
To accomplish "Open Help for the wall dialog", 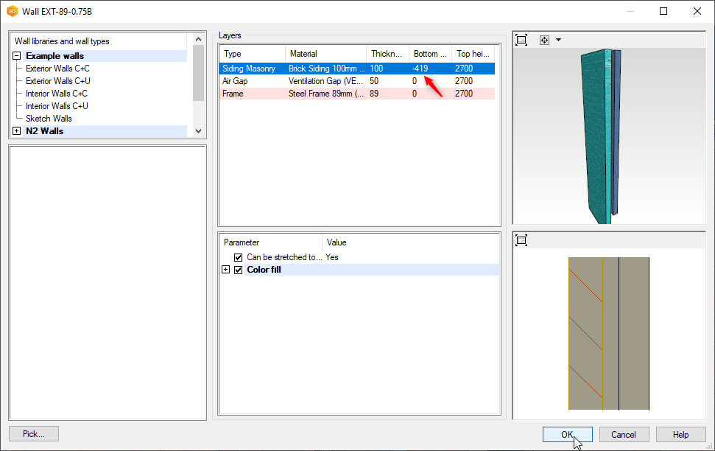I will (x=680, y=434).
